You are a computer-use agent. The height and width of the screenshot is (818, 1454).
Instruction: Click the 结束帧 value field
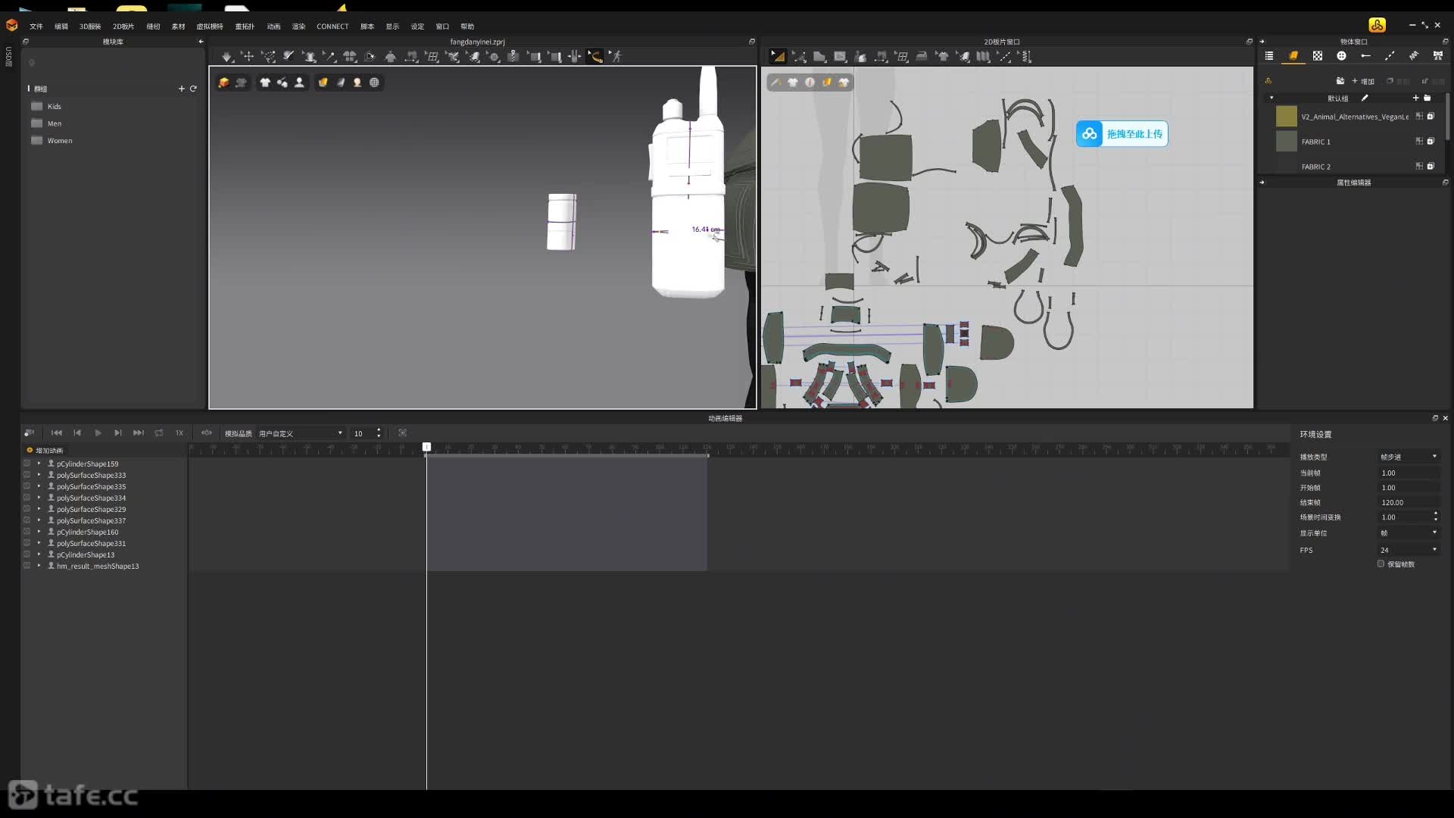point(1409,502)
